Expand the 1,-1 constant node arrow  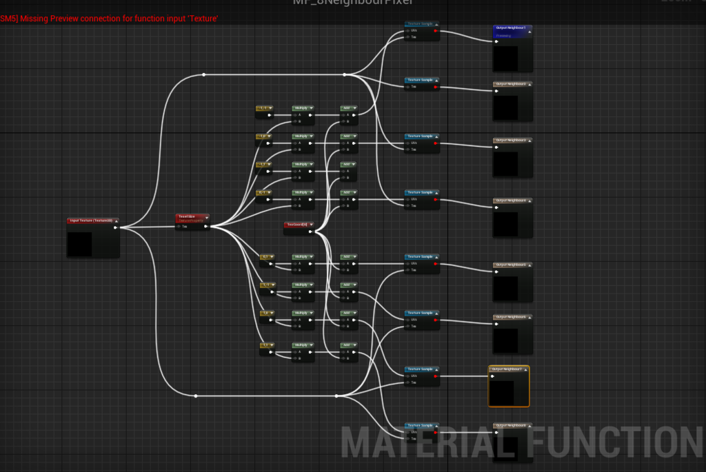click(273, 285)
